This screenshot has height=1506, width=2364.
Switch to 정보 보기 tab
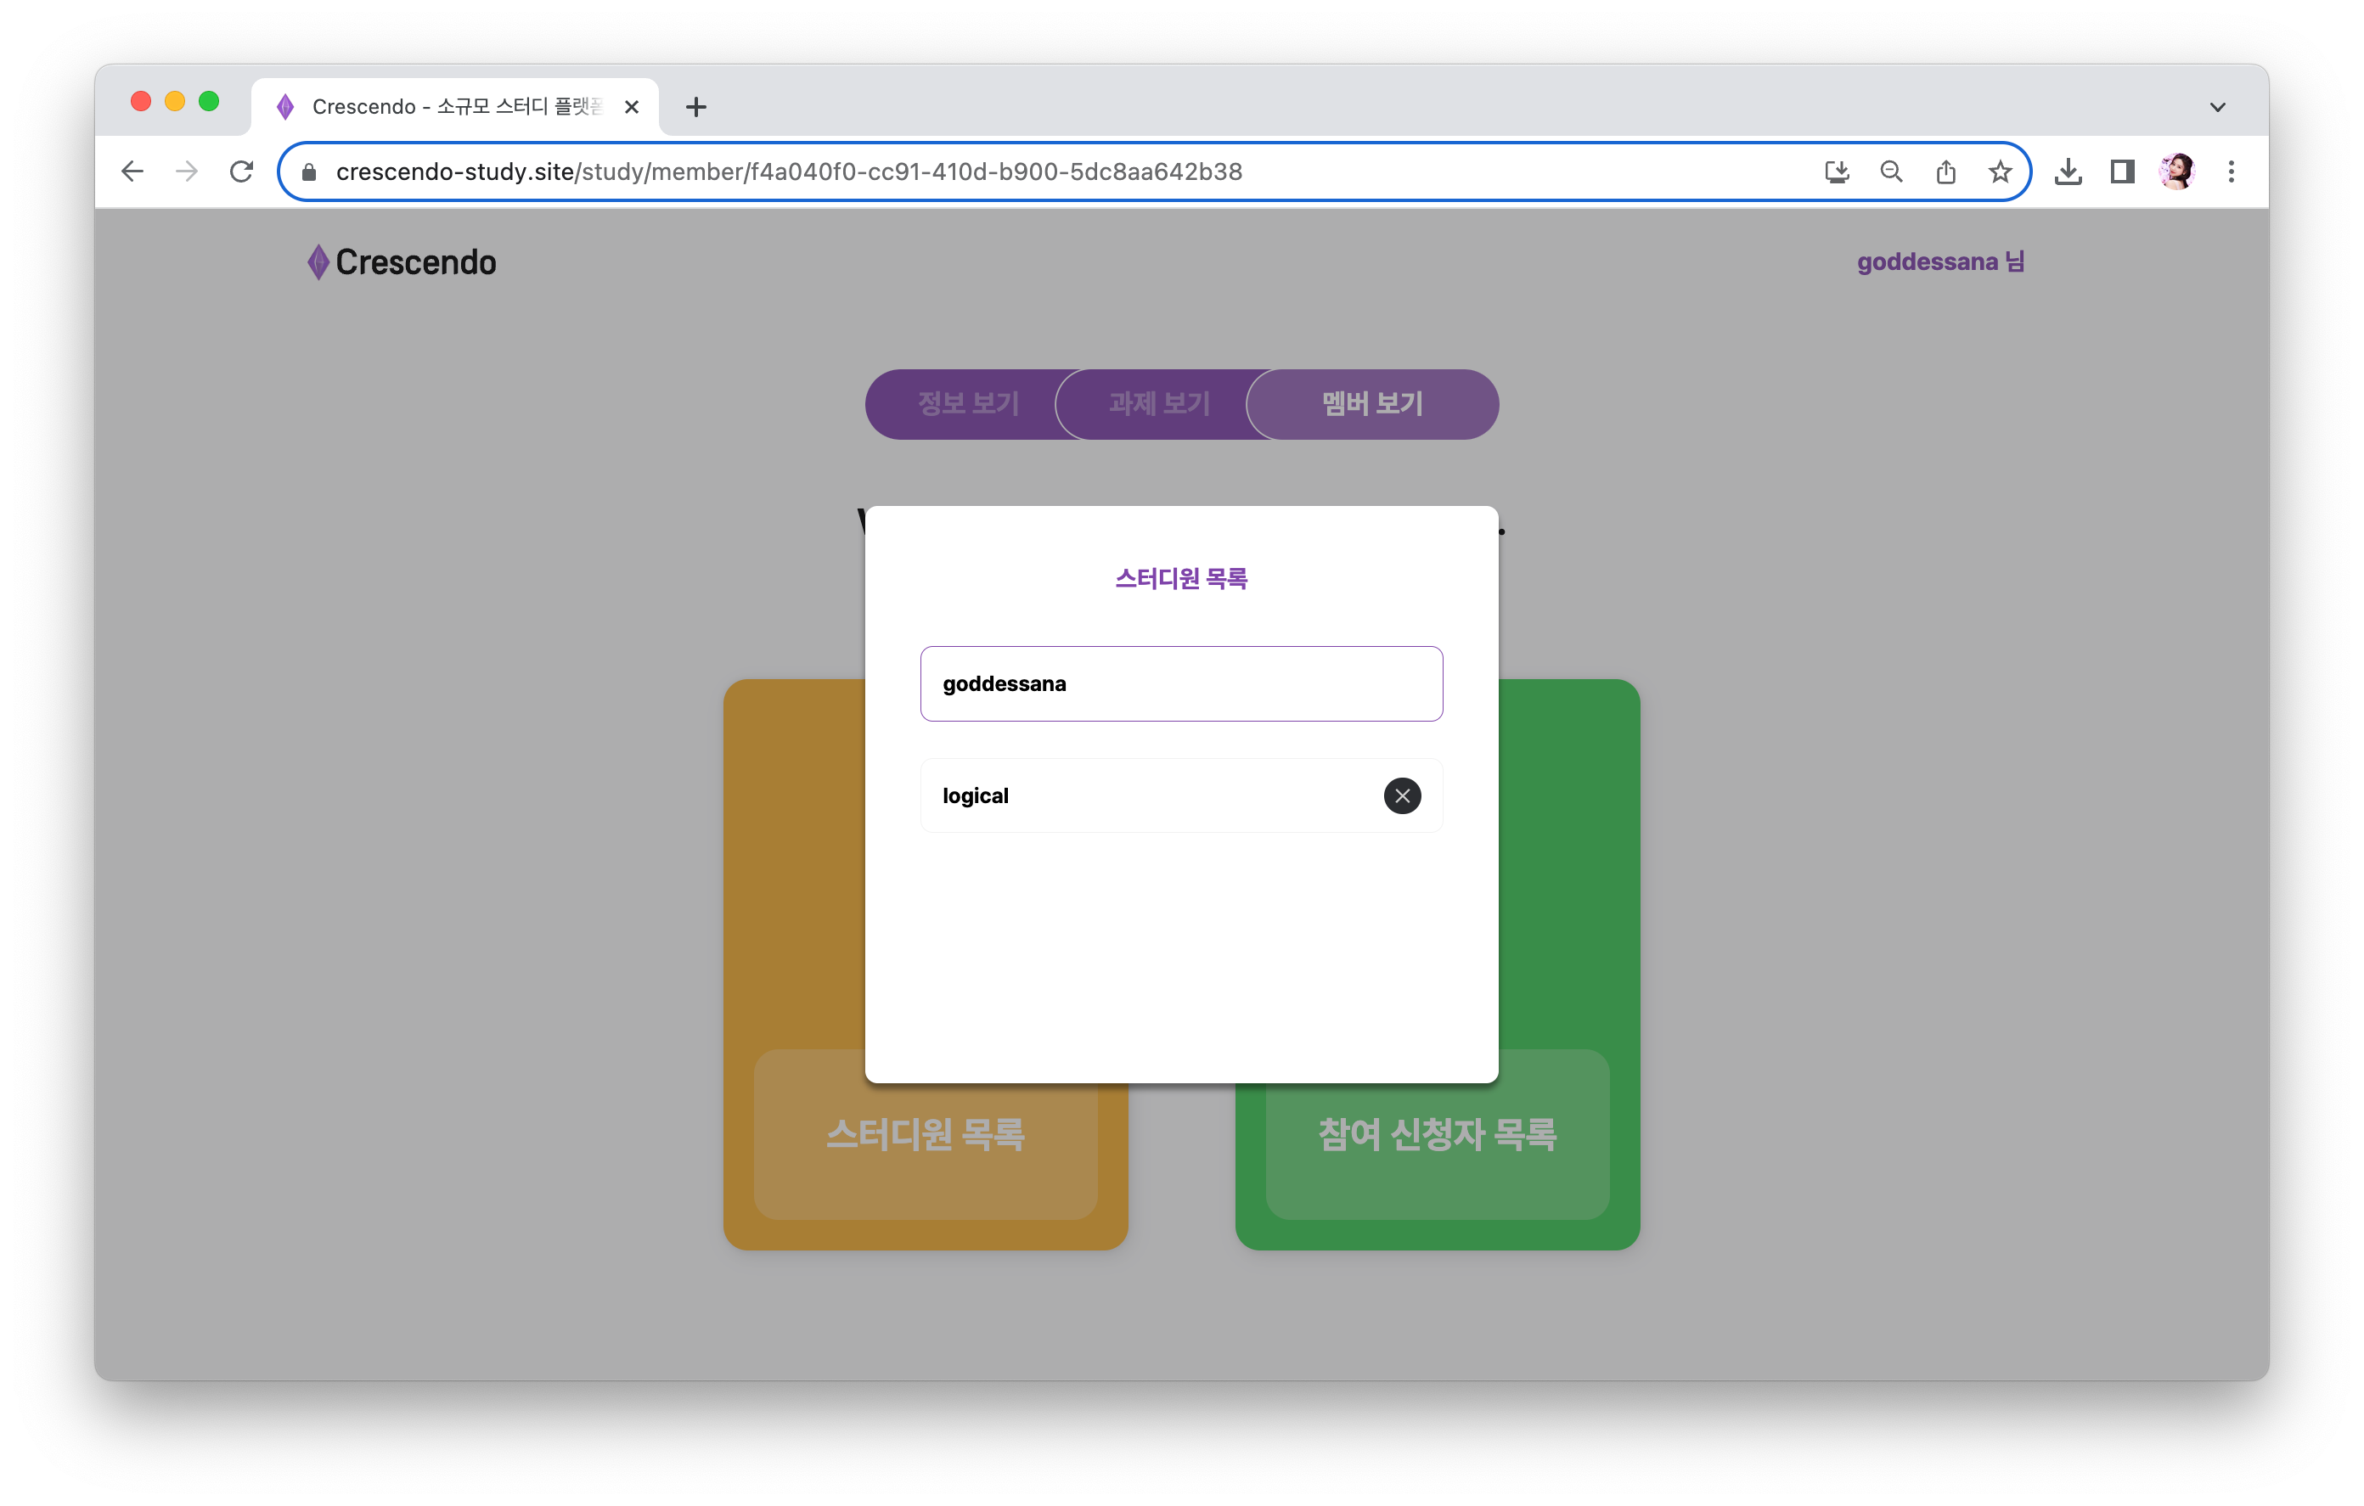(x=968, y=403)
